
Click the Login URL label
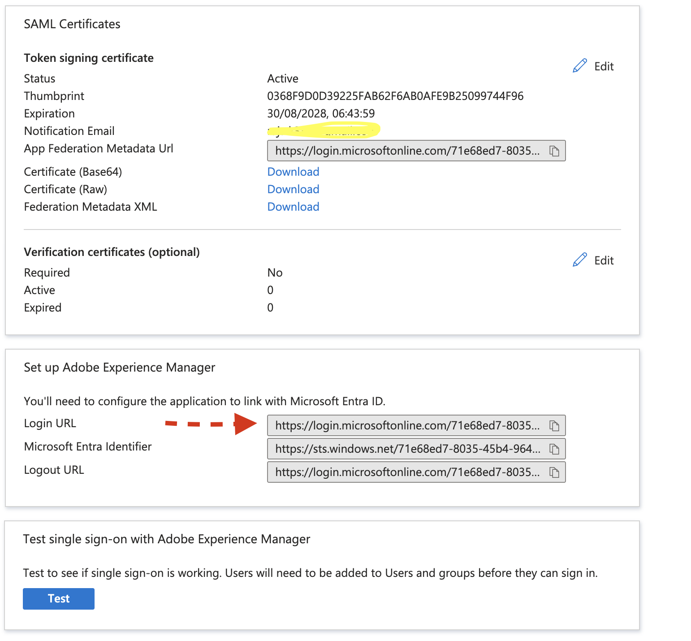(x=50, y=423)
